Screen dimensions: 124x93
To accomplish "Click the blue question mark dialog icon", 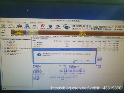I will [39, 55].
